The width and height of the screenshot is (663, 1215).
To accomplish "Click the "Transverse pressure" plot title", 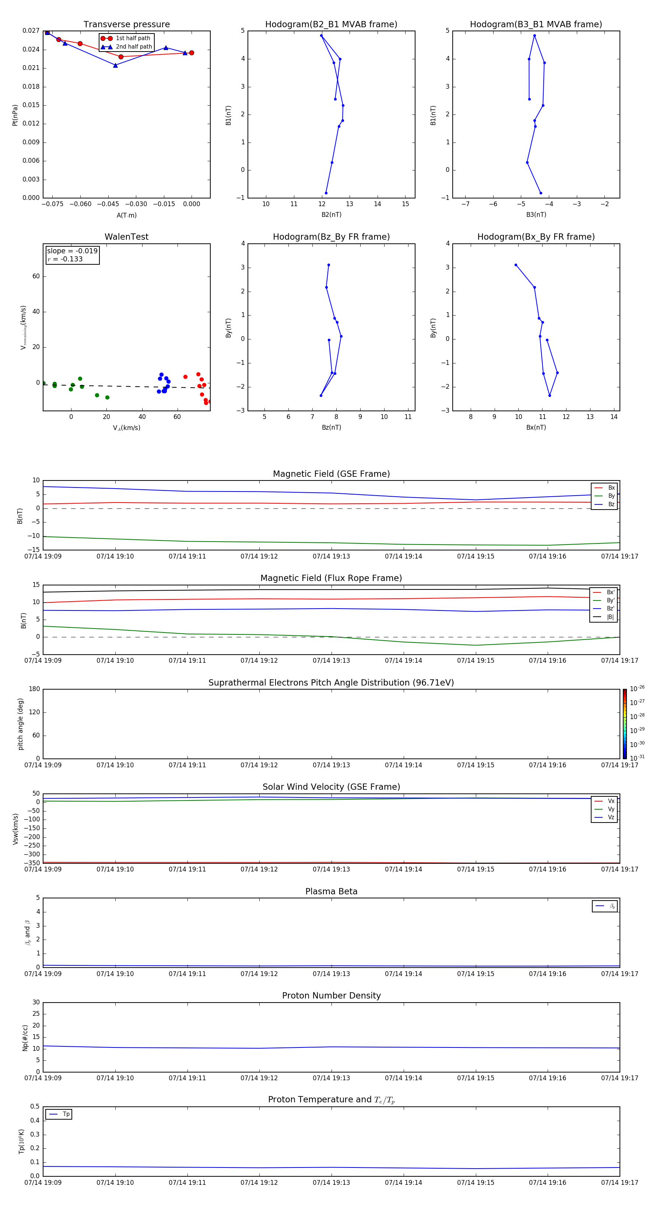I will tap(126, 25).
